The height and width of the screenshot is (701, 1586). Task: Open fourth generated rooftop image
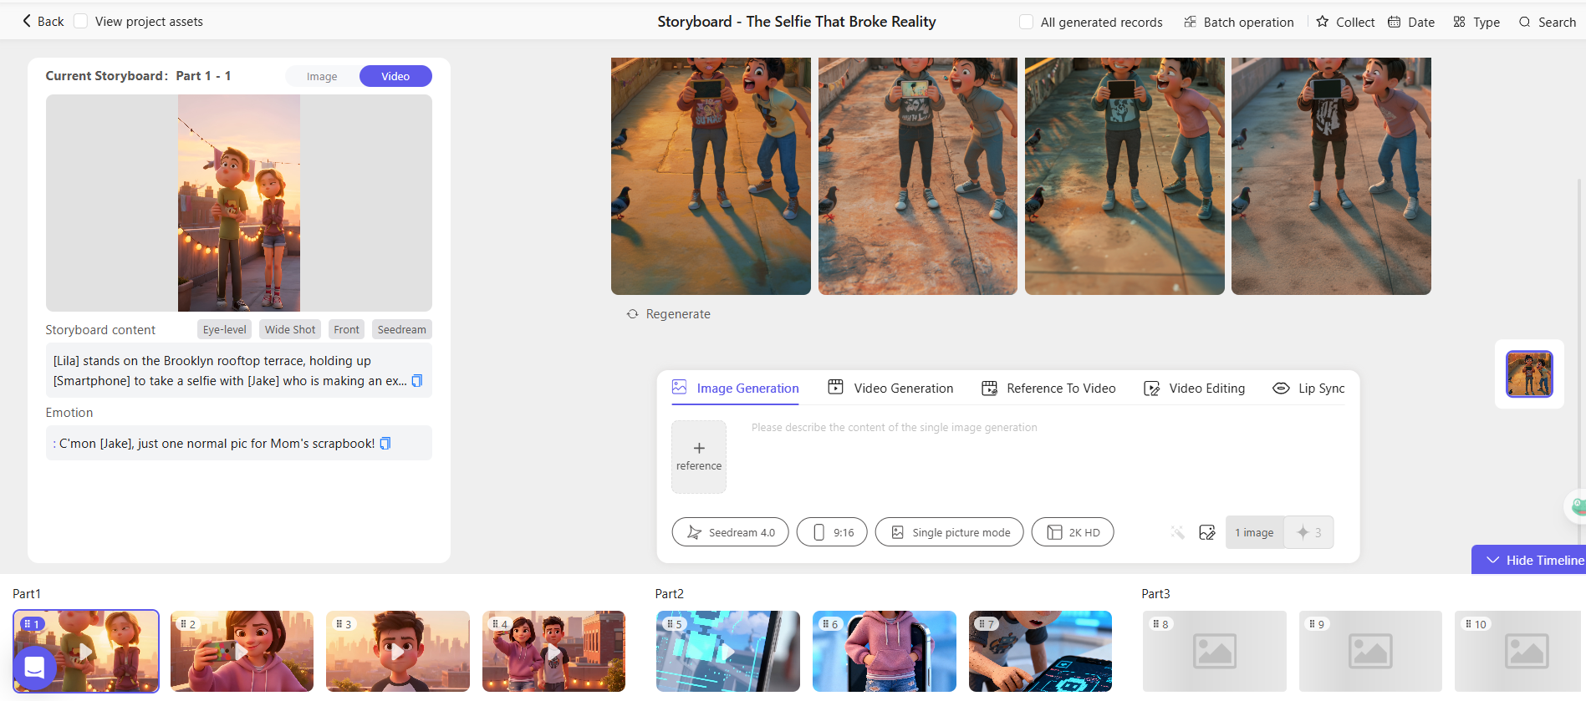[x=1331, y=176]
